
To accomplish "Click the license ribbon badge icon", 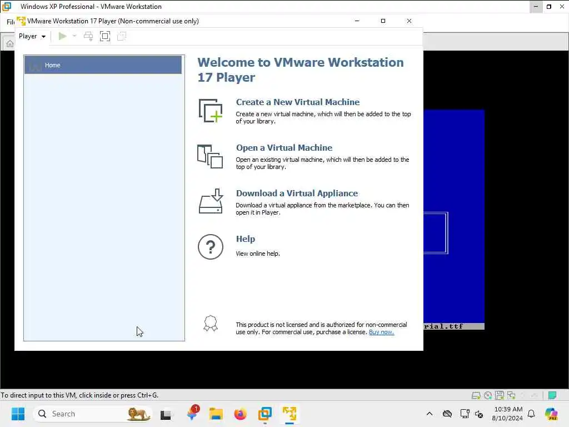I will tap(211, 323).
